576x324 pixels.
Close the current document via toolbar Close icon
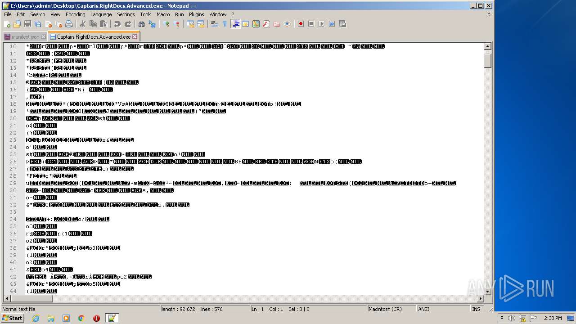[48, 24]
